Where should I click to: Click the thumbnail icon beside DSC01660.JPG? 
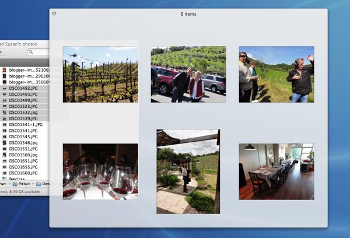(x=4, y=173)
